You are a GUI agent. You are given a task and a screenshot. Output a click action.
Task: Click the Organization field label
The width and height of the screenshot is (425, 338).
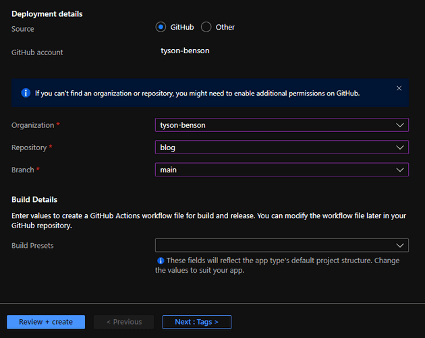pyautogui.click(x=33, y=125)
